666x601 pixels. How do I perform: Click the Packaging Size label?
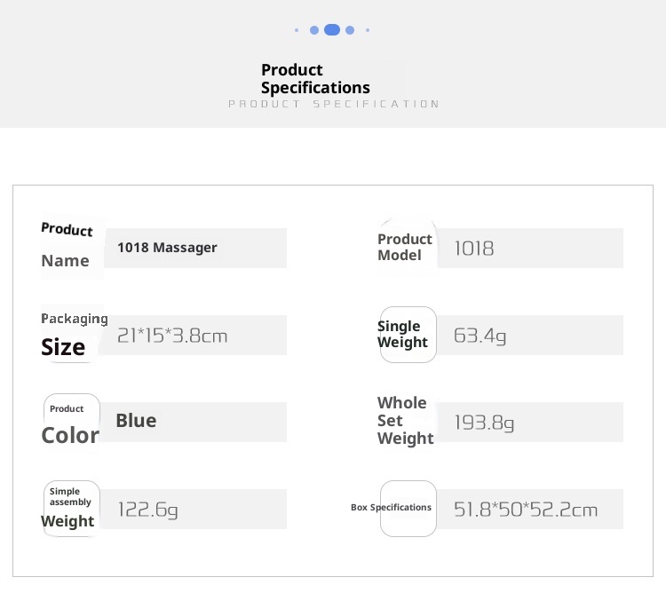[x=71, y=335]
